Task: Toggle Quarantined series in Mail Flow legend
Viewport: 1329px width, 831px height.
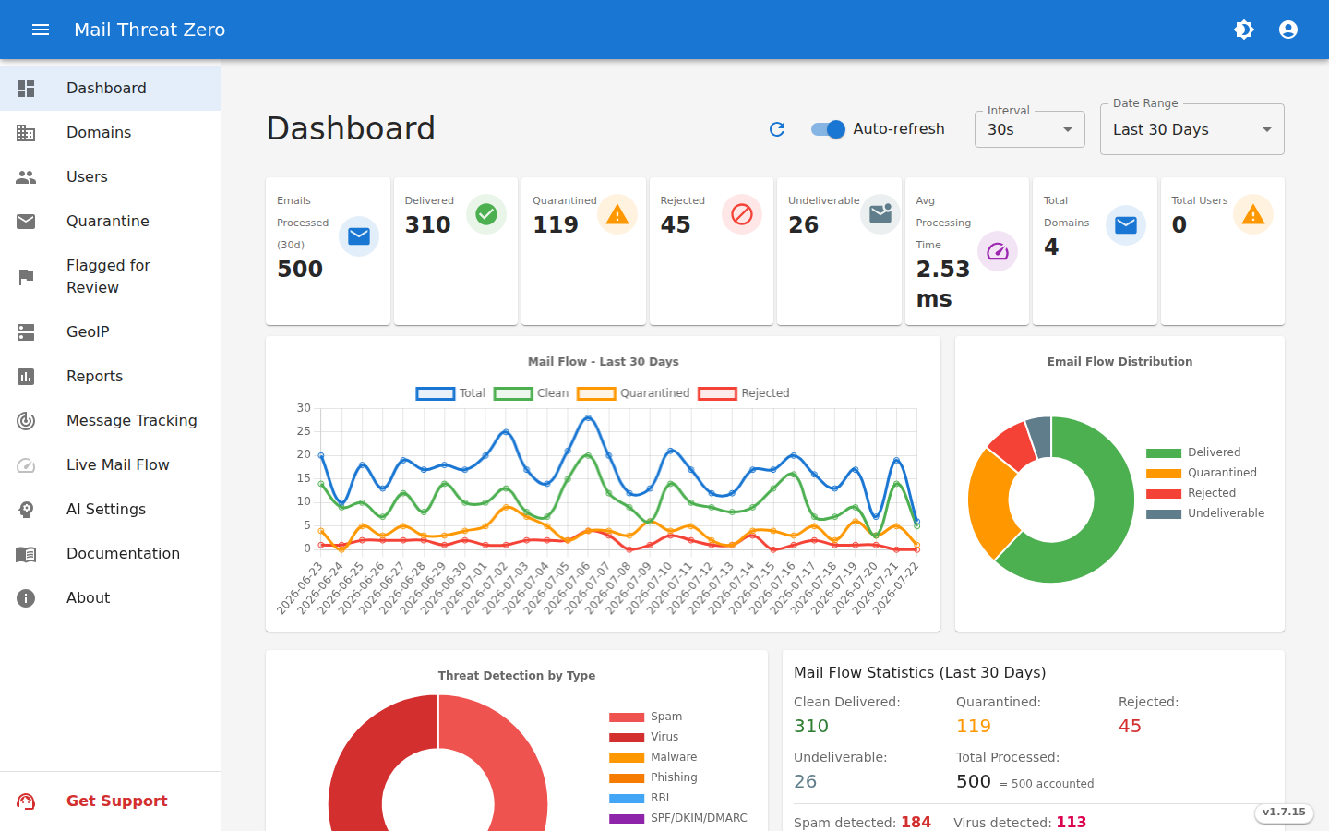Action: (x=633, y=393)
